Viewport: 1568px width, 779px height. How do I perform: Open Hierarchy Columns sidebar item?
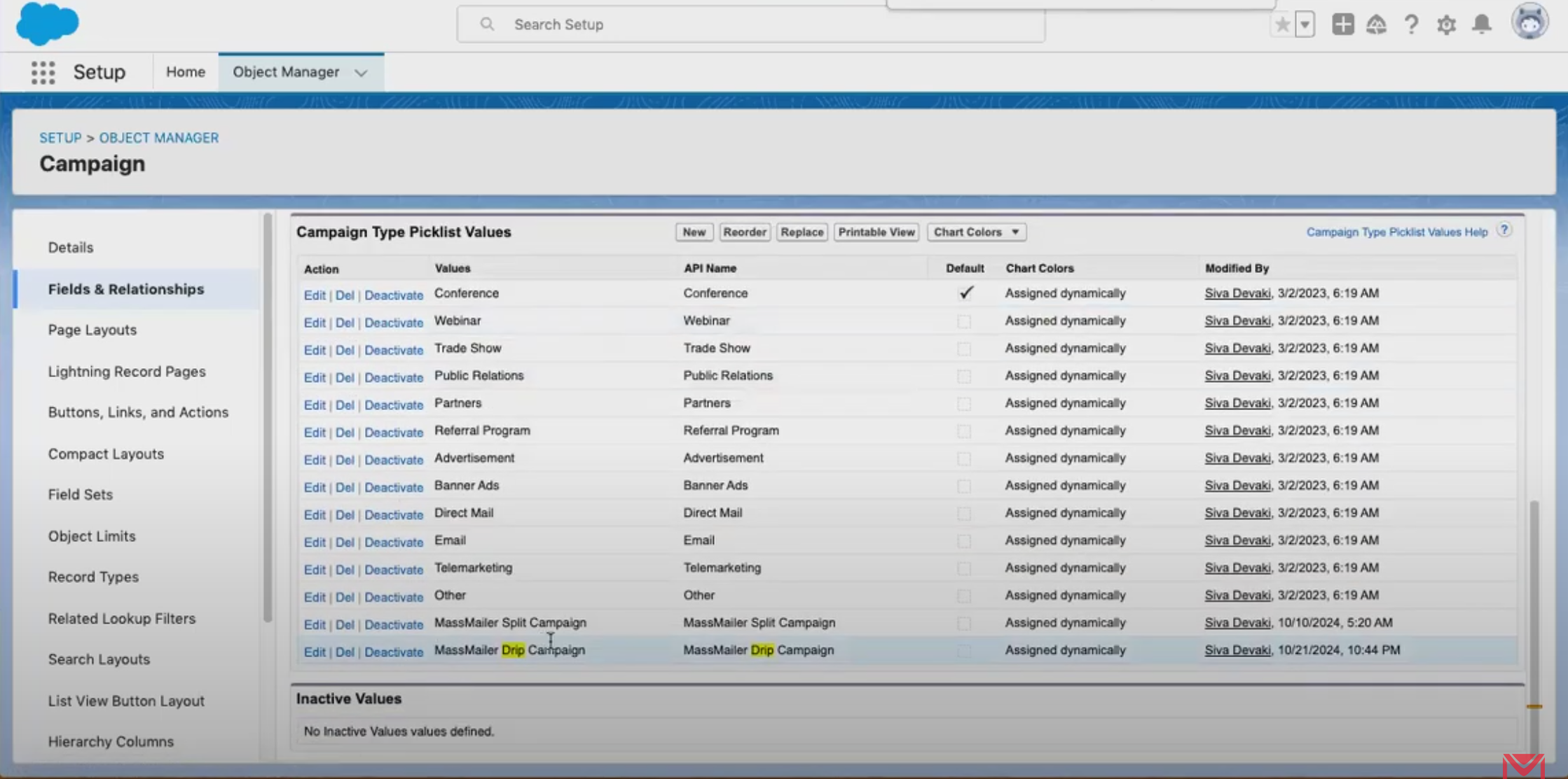111,742
